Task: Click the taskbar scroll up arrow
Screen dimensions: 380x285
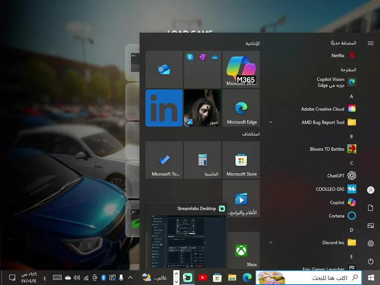Action: (x=177, y=274)
